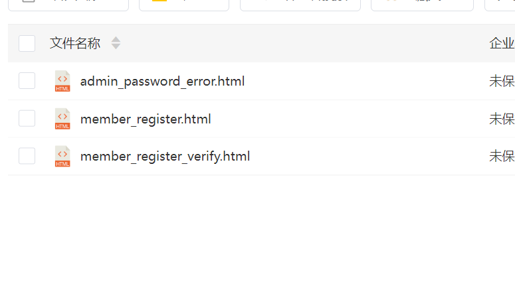
Task: Open the file admin_password_error.html
Action: (162, 82)
